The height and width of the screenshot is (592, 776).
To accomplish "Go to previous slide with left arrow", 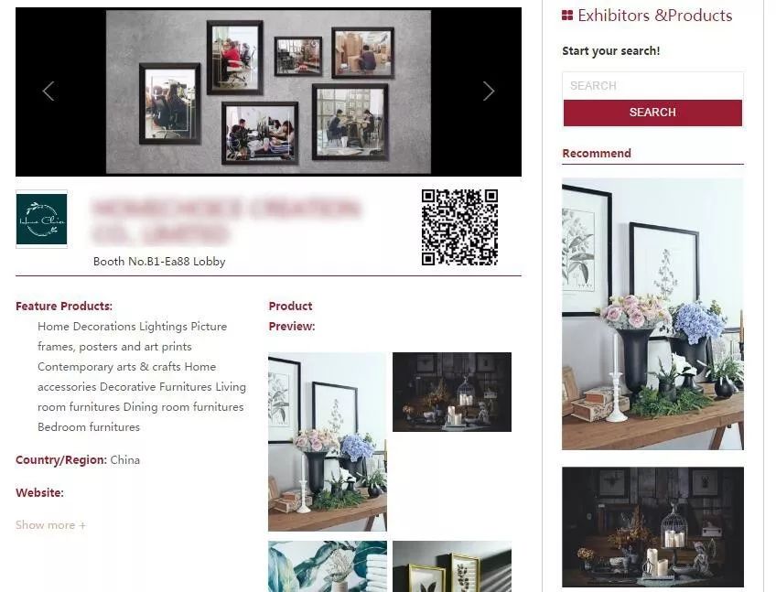I will [48, 91].
